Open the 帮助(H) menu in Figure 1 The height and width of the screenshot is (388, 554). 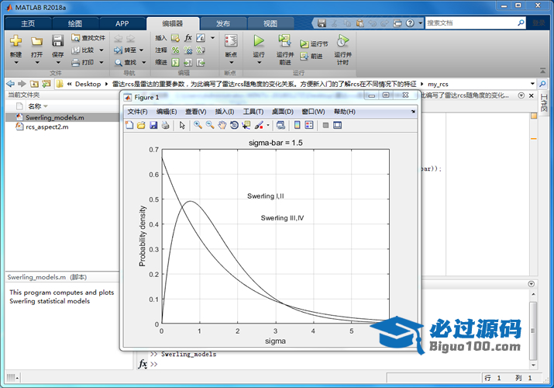coord(345,112)
